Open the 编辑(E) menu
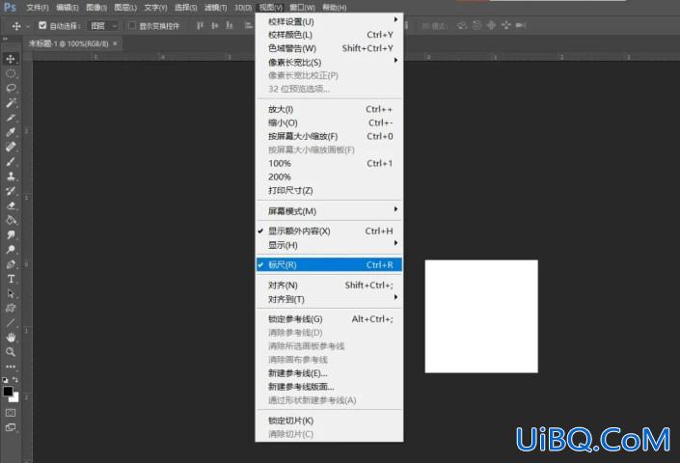The image size is (680, 463). point(68,8)
